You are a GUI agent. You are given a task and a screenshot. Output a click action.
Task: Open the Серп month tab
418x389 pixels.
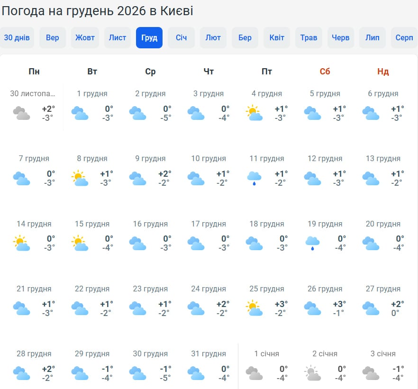(404, 37)
